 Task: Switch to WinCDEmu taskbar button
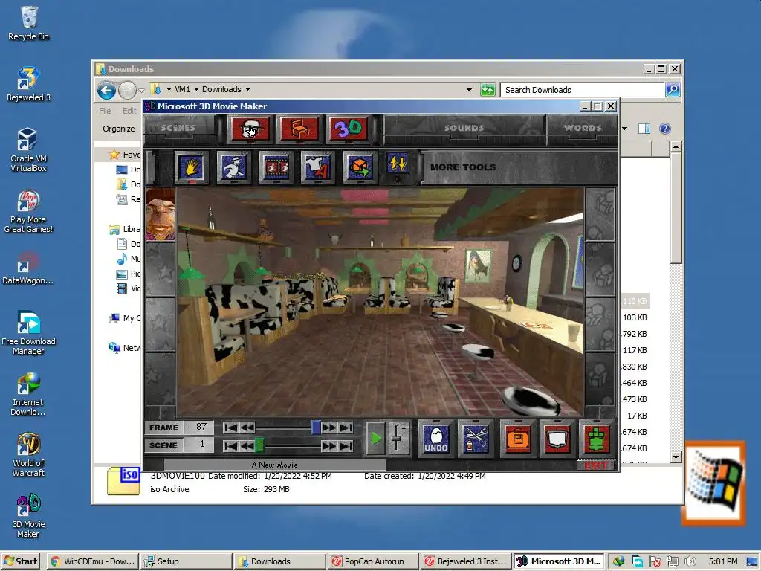click(93, 561)
